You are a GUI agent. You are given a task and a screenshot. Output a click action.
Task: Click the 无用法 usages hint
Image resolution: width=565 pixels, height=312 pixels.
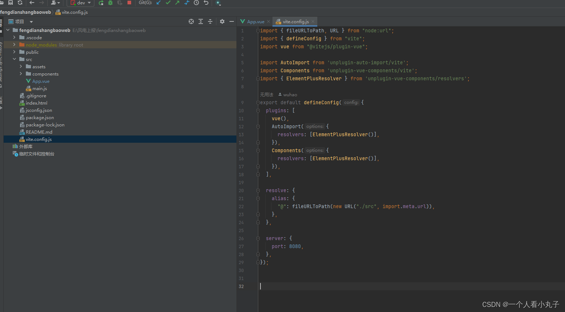tap(267, 94)
